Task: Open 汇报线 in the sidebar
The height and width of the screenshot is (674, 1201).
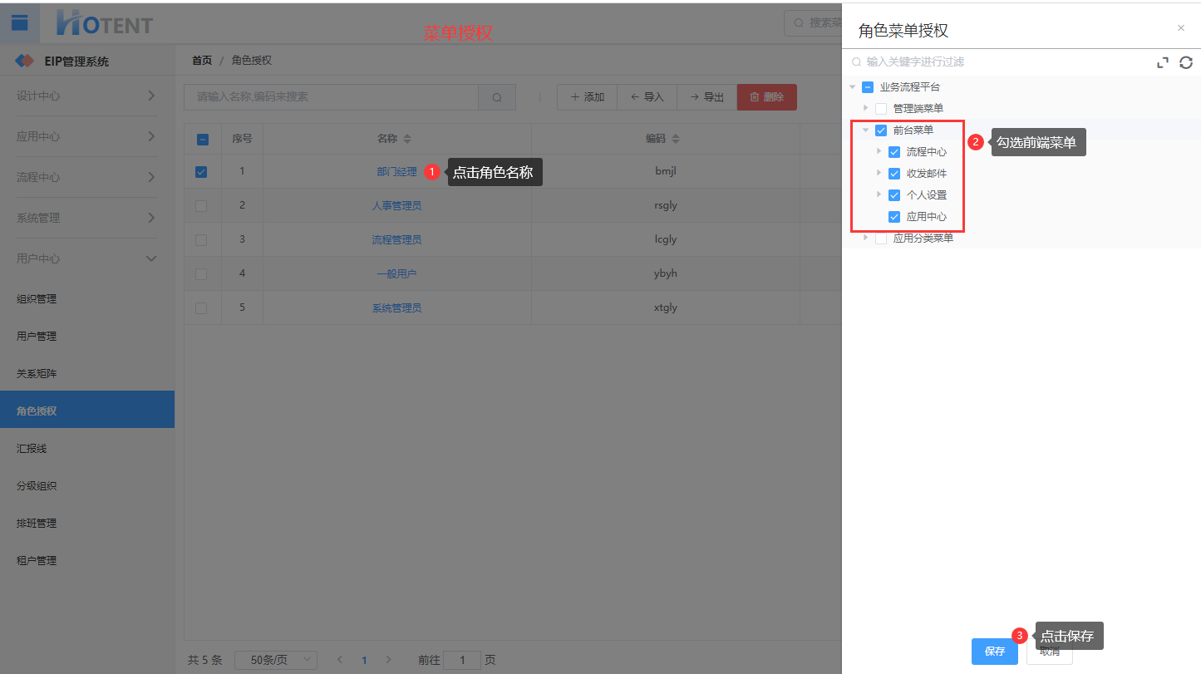Action: point(87,449)
